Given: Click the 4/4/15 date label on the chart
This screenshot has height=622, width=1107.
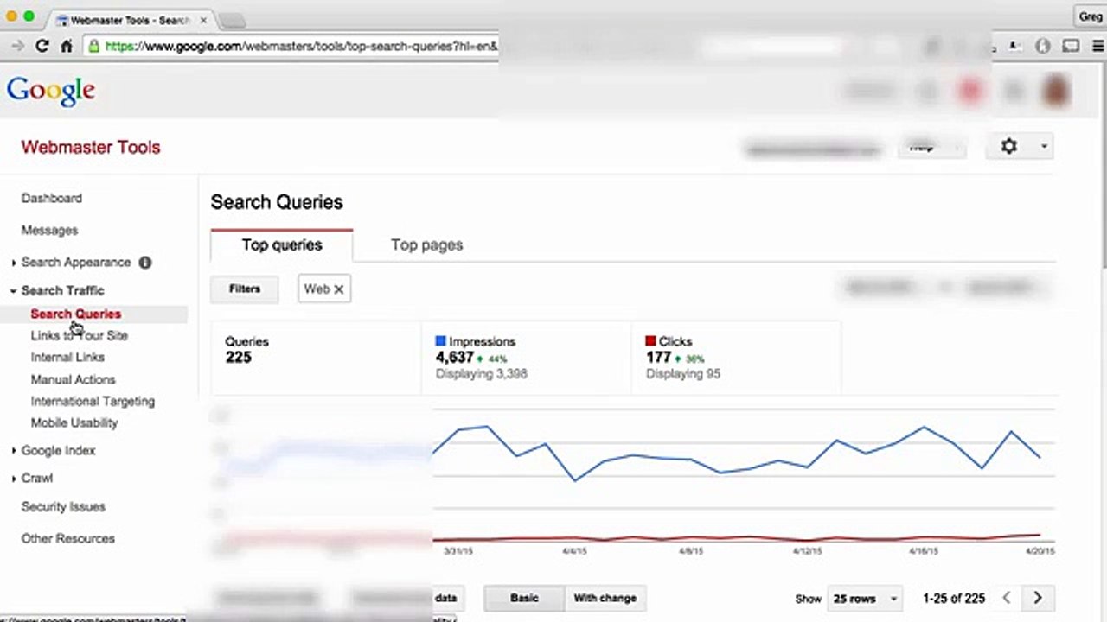Looking at the screenshot, I should (x=574, y=551).
